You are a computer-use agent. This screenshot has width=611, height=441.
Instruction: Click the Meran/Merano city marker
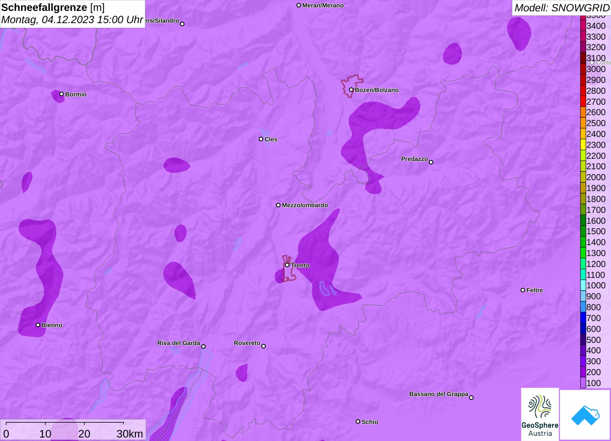299,6
